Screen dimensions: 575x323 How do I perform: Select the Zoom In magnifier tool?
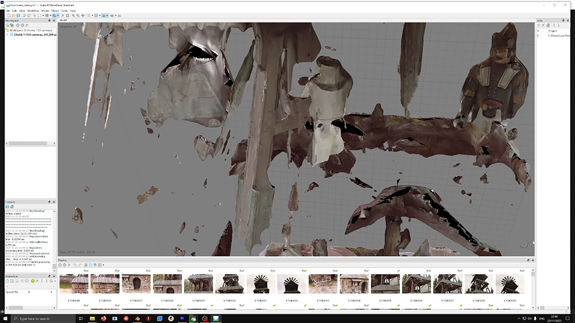pos(72,15)
